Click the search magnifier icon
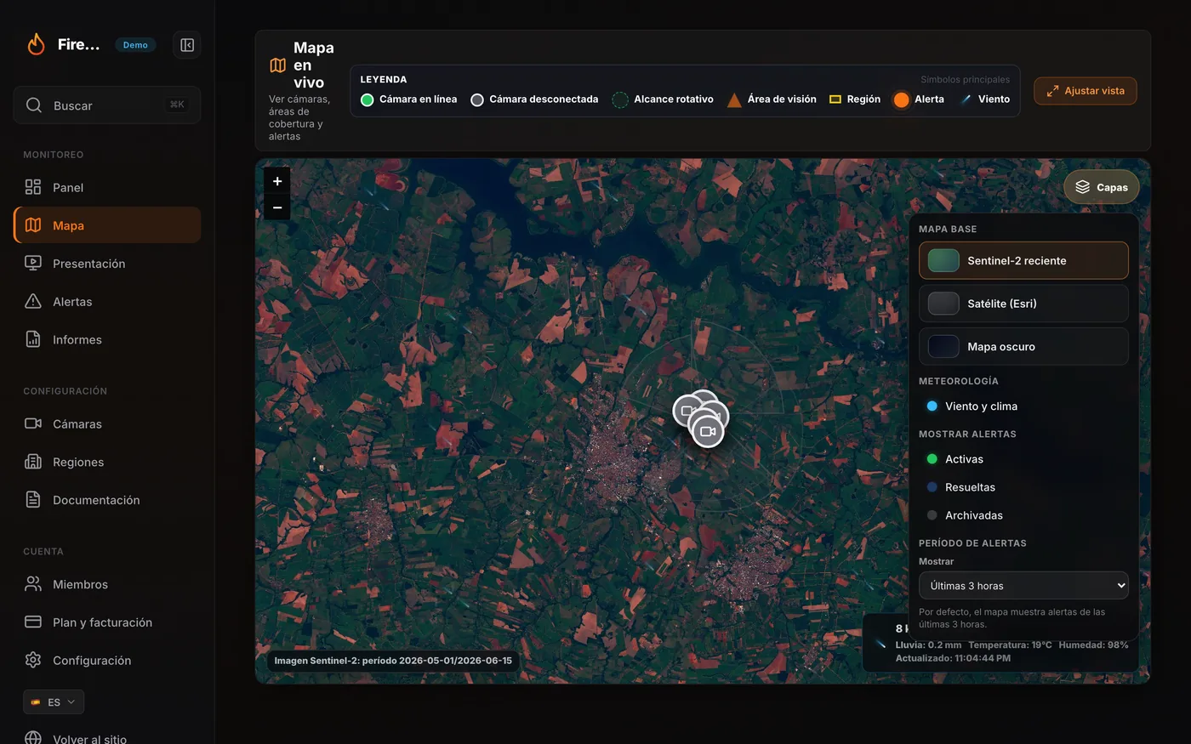The width and height of the screenshot is (1191, 744). click(34, 105)
